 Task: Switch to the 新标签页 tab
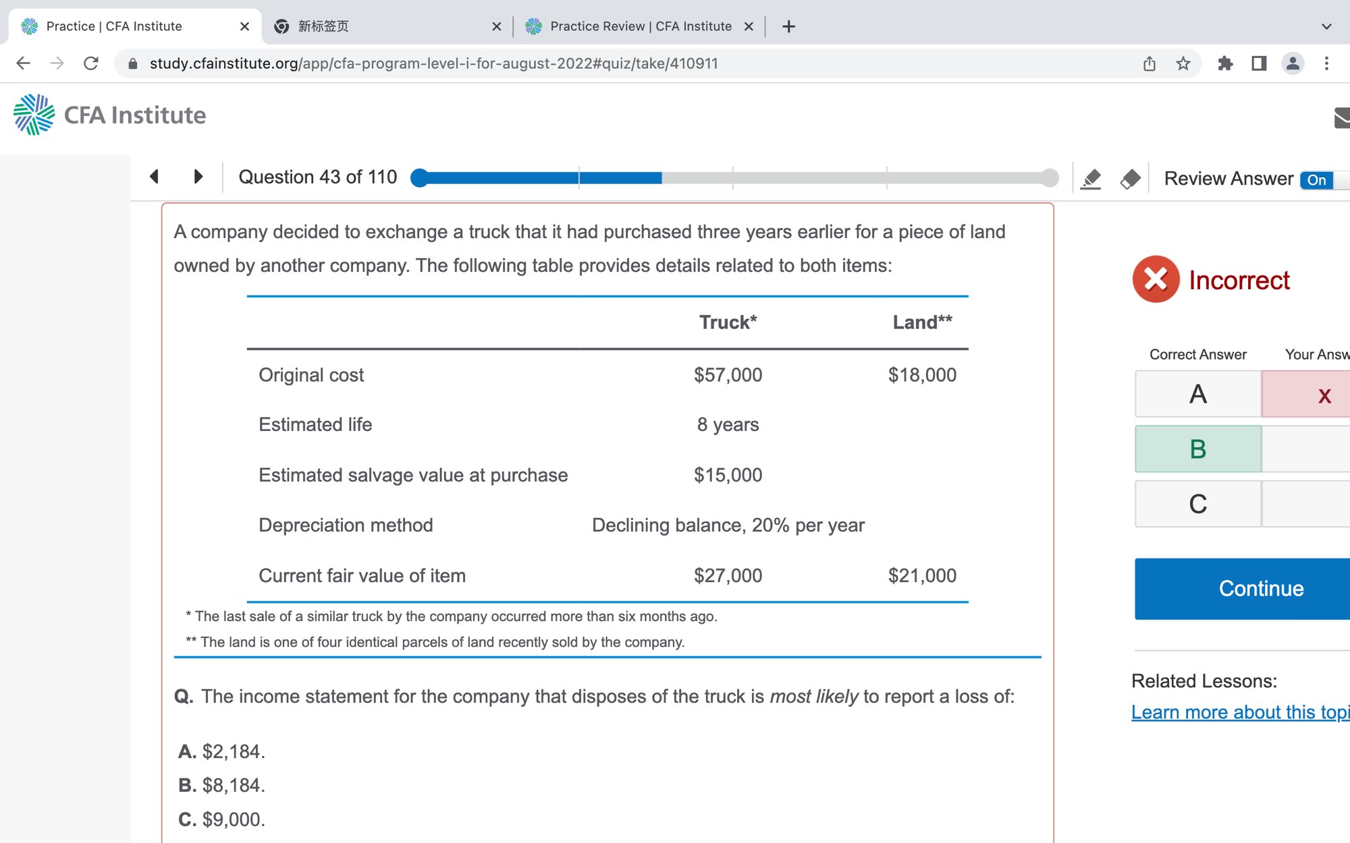pos(378,26)
